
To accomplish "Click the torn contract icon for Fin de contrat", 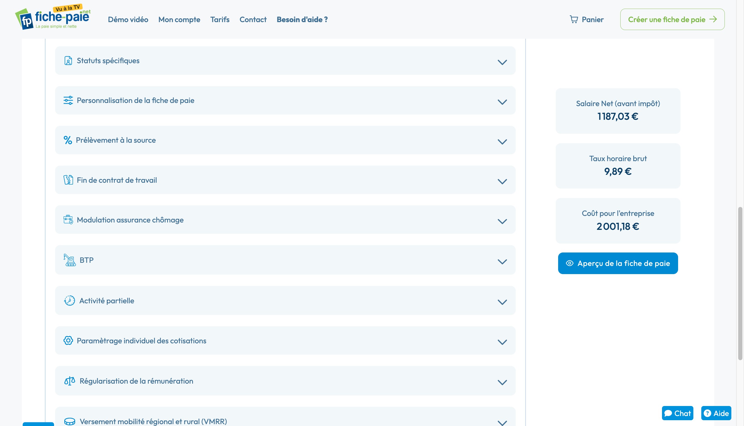I will (68, 180).
